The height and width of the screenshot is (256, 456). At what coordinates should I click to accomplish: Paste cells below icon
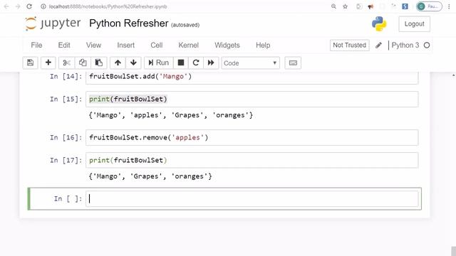(x=98, y=63)
